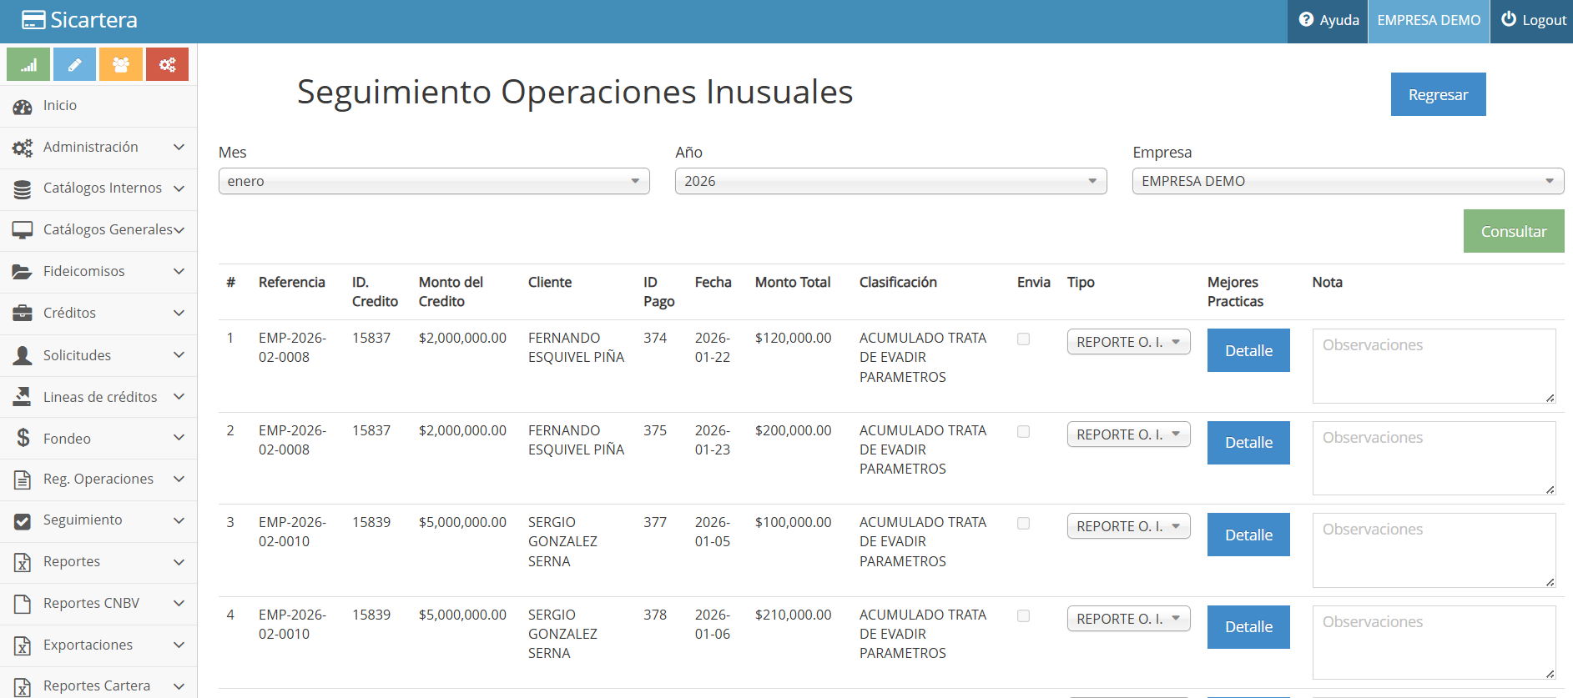The width and height of the screenshot is (1573, 698).
Task: Click the 2026-01-23 fecha cell
Action: pyautogui.click(x=713, y=440)
